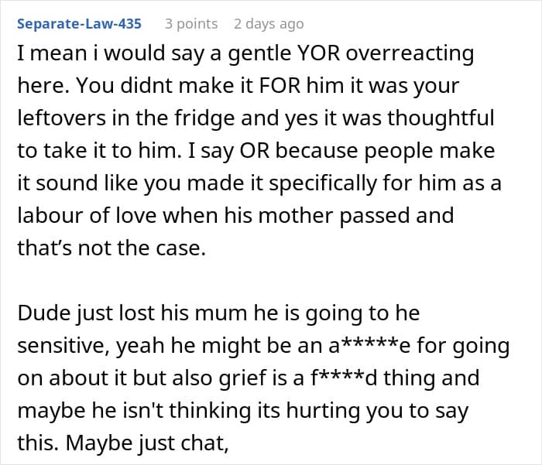This screenshot has height=465, width=542.
Task: Click 'that's not the case.' line
Action: tap(111, 248)
